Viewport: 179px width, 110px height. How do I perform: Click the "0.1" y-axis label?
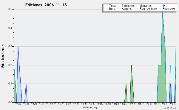pyautogui.click(x=10, y=84)
